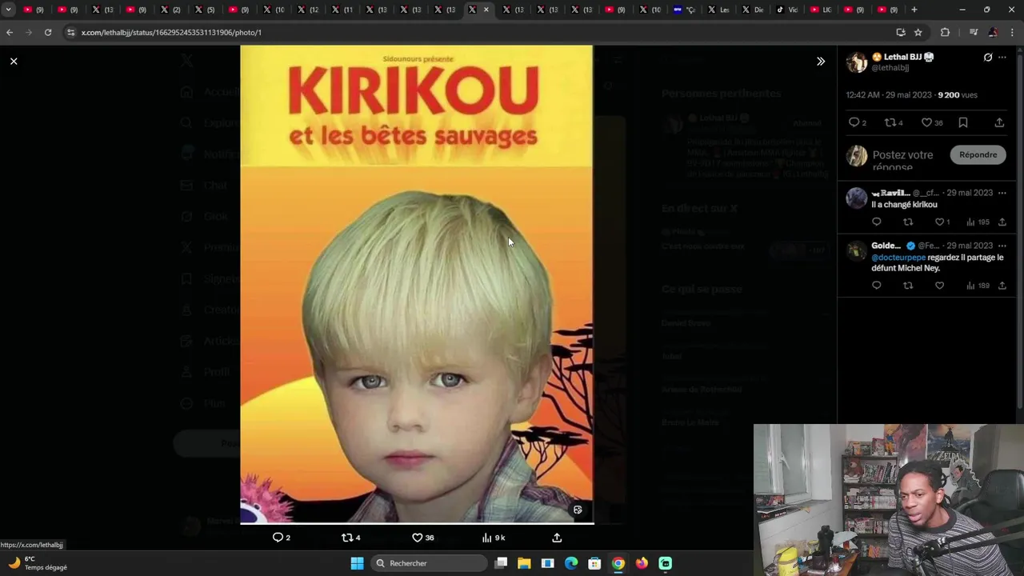Switch to the first YouTube (9) tab
The height and width of the screenshot is (576, 1024).
33,10
